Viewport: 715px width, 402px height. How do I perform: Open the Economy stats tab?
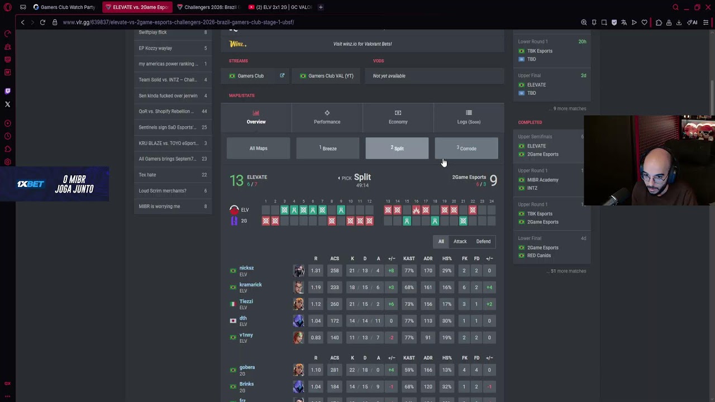click(398, 117)
